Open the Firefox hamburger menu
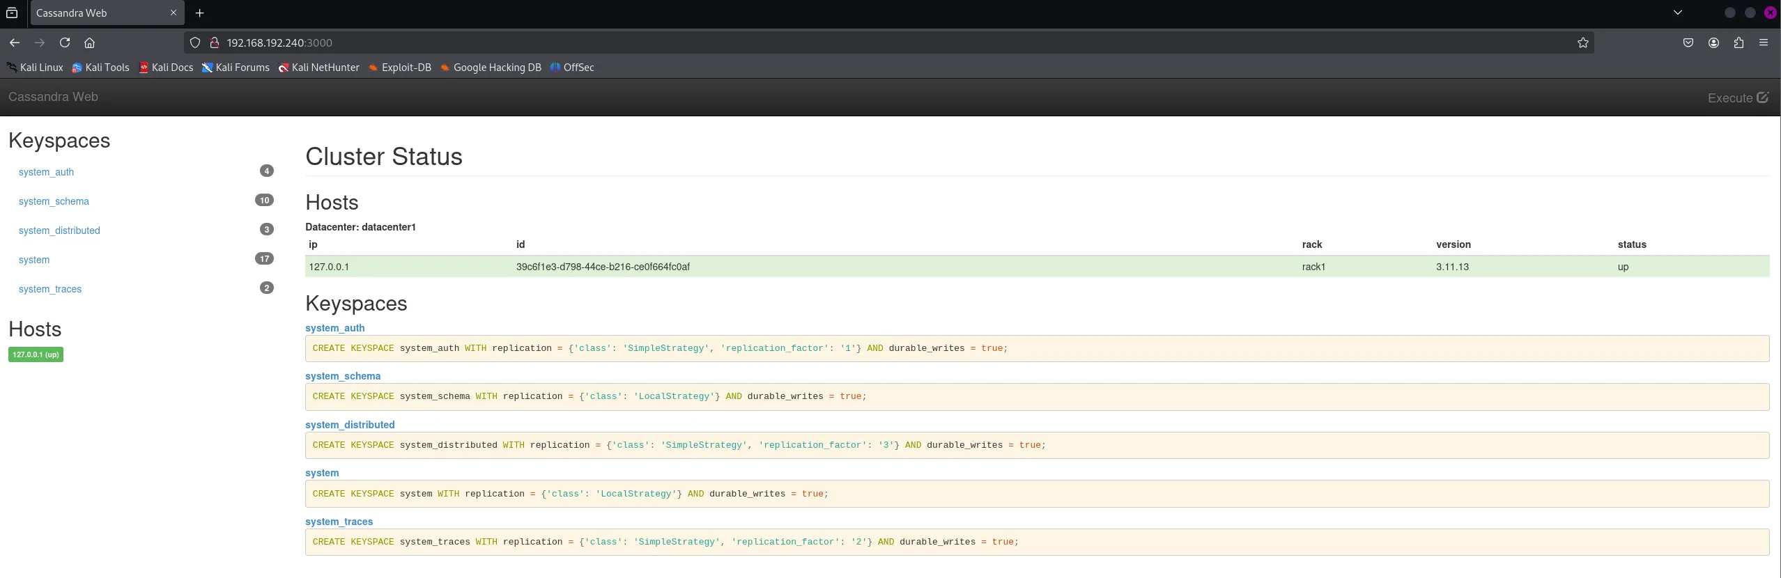The image size is (1781, 578). [x=1764, y=42]
